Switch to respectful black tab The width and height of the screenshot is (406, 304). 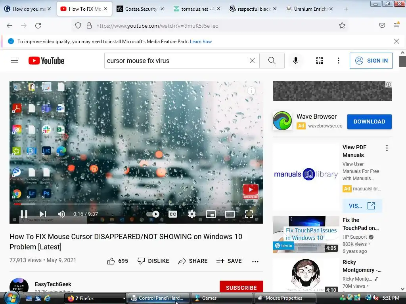click(253, 9)
